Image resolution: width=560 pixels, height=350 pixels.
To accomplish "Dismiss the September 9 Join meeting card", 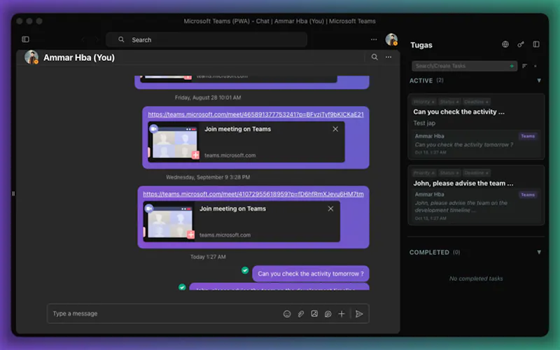I will (330, 209).
